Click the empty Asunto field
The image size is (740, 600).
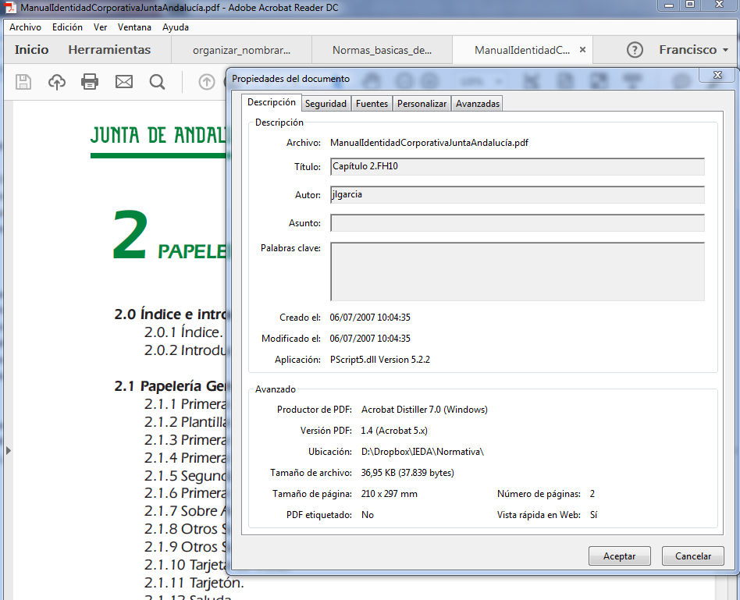tap(518, 223)
